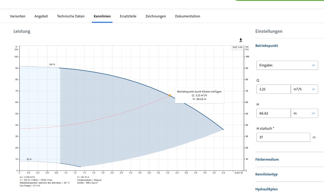Click the Q flow input field

pos(273,89)
